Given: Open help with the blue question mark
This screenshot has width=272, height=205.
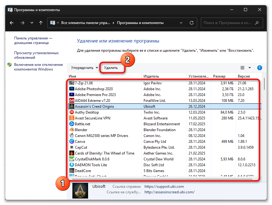Looking at the screenshot, I should (x=259, y=68).
